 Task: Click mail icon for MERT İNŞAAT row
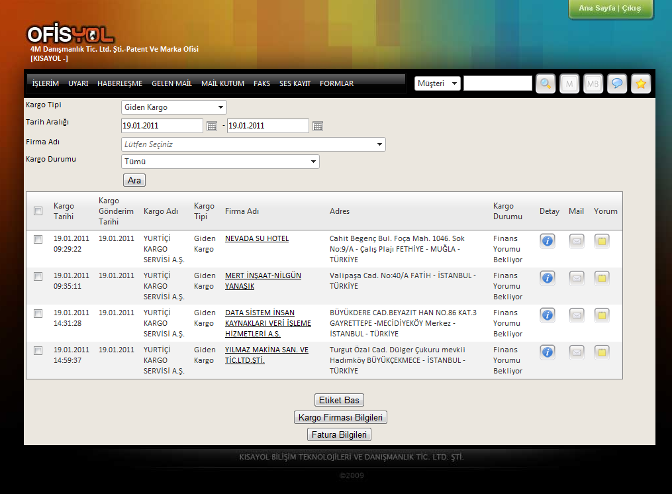point(577,278)
